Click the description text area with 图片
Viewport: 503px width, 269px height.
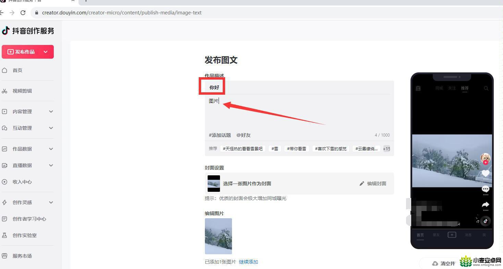(x=299, y=112)
